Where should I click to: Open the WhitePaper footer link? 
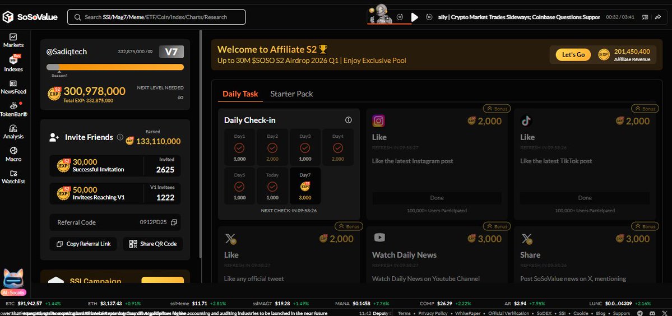(x=468, y=313)
